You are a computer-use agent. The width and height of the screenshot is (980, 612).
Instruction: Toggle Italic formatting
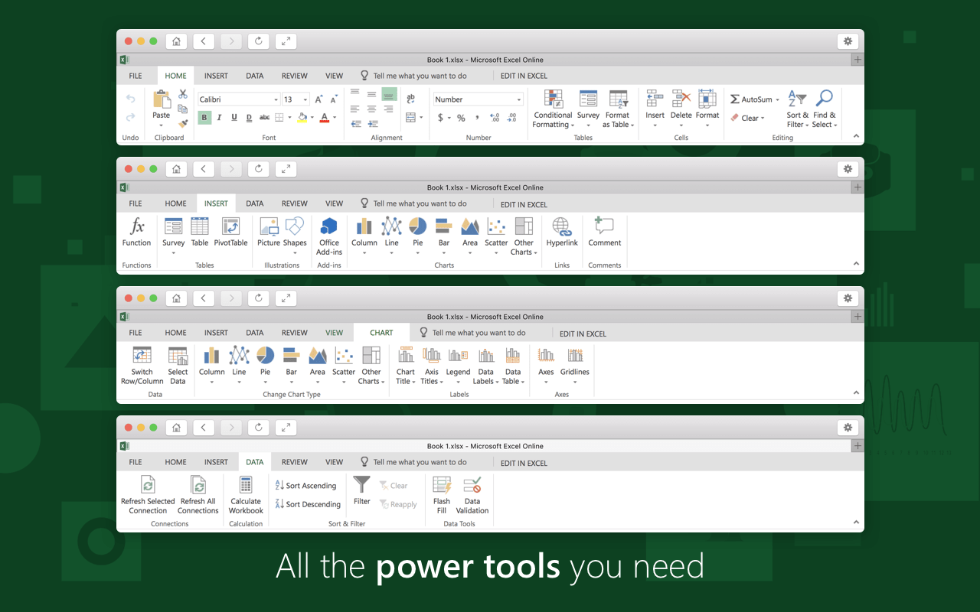tap(219, 117)
